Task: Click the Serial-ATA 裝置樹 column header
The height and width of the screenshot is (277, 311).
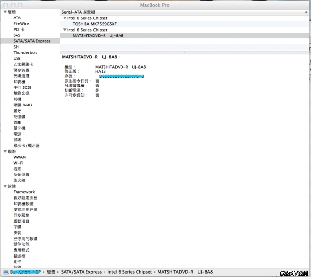Action: (x=185, y=12)
